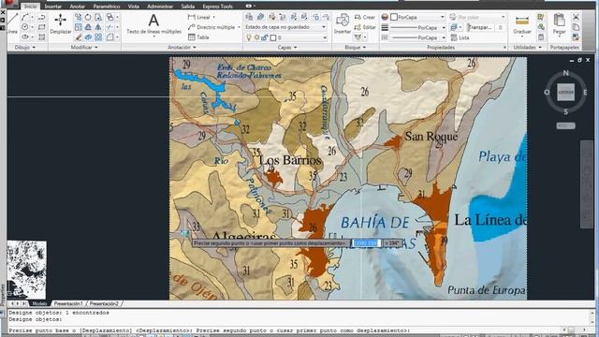The height and width of the screenshot is (337, 599).
Task: Click the rotate icon in Modificar panel
Action: (88, 17)
